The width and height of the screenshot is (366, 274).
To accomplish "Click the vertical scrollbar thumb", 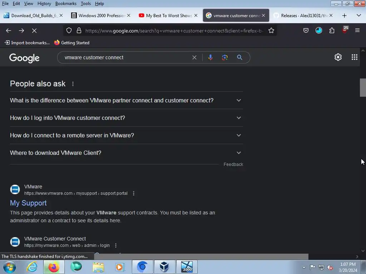I will (363, 87).
